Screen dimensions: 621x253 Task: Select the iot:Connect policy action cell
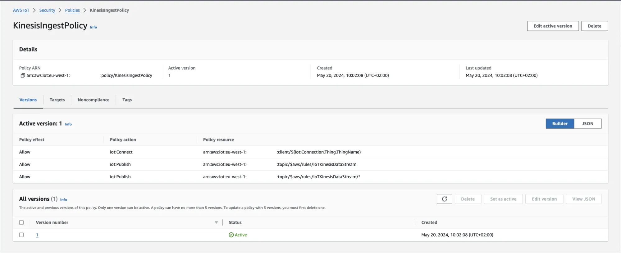pos(121,152)
